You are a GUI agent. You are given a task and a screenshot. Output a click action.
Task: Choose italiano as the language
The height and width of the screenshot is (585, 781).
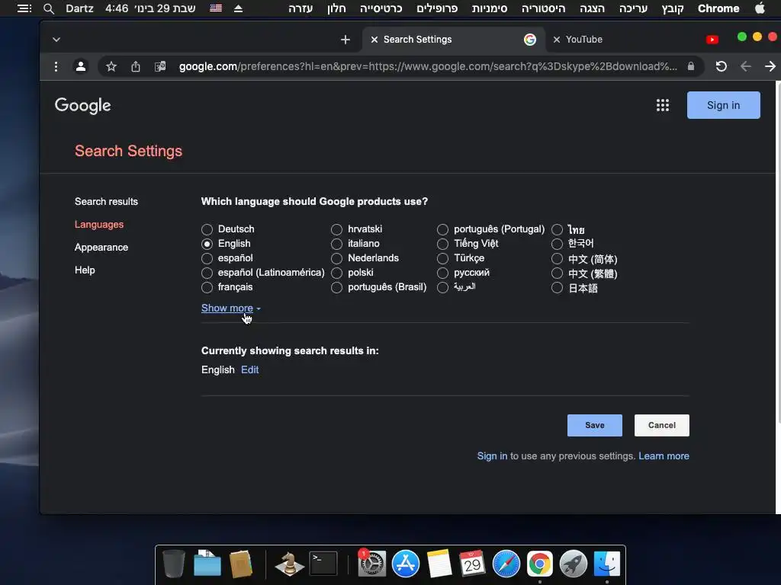click(x=336, y=244)
